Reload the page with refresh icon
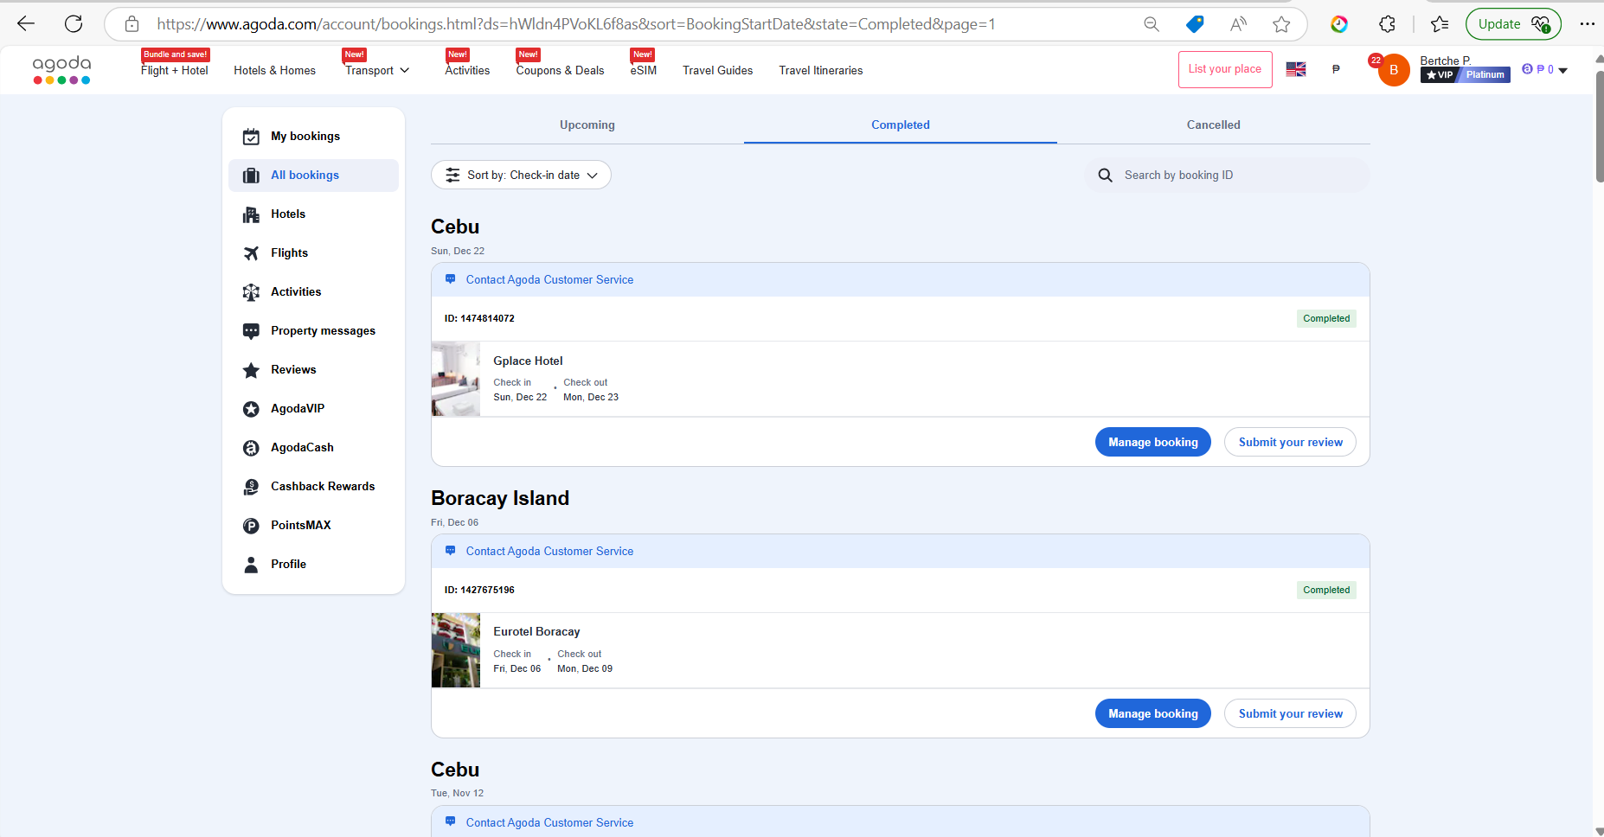The height and width of the screenshot is (837, 1604). pyautogui.click(x=74, y=24)
